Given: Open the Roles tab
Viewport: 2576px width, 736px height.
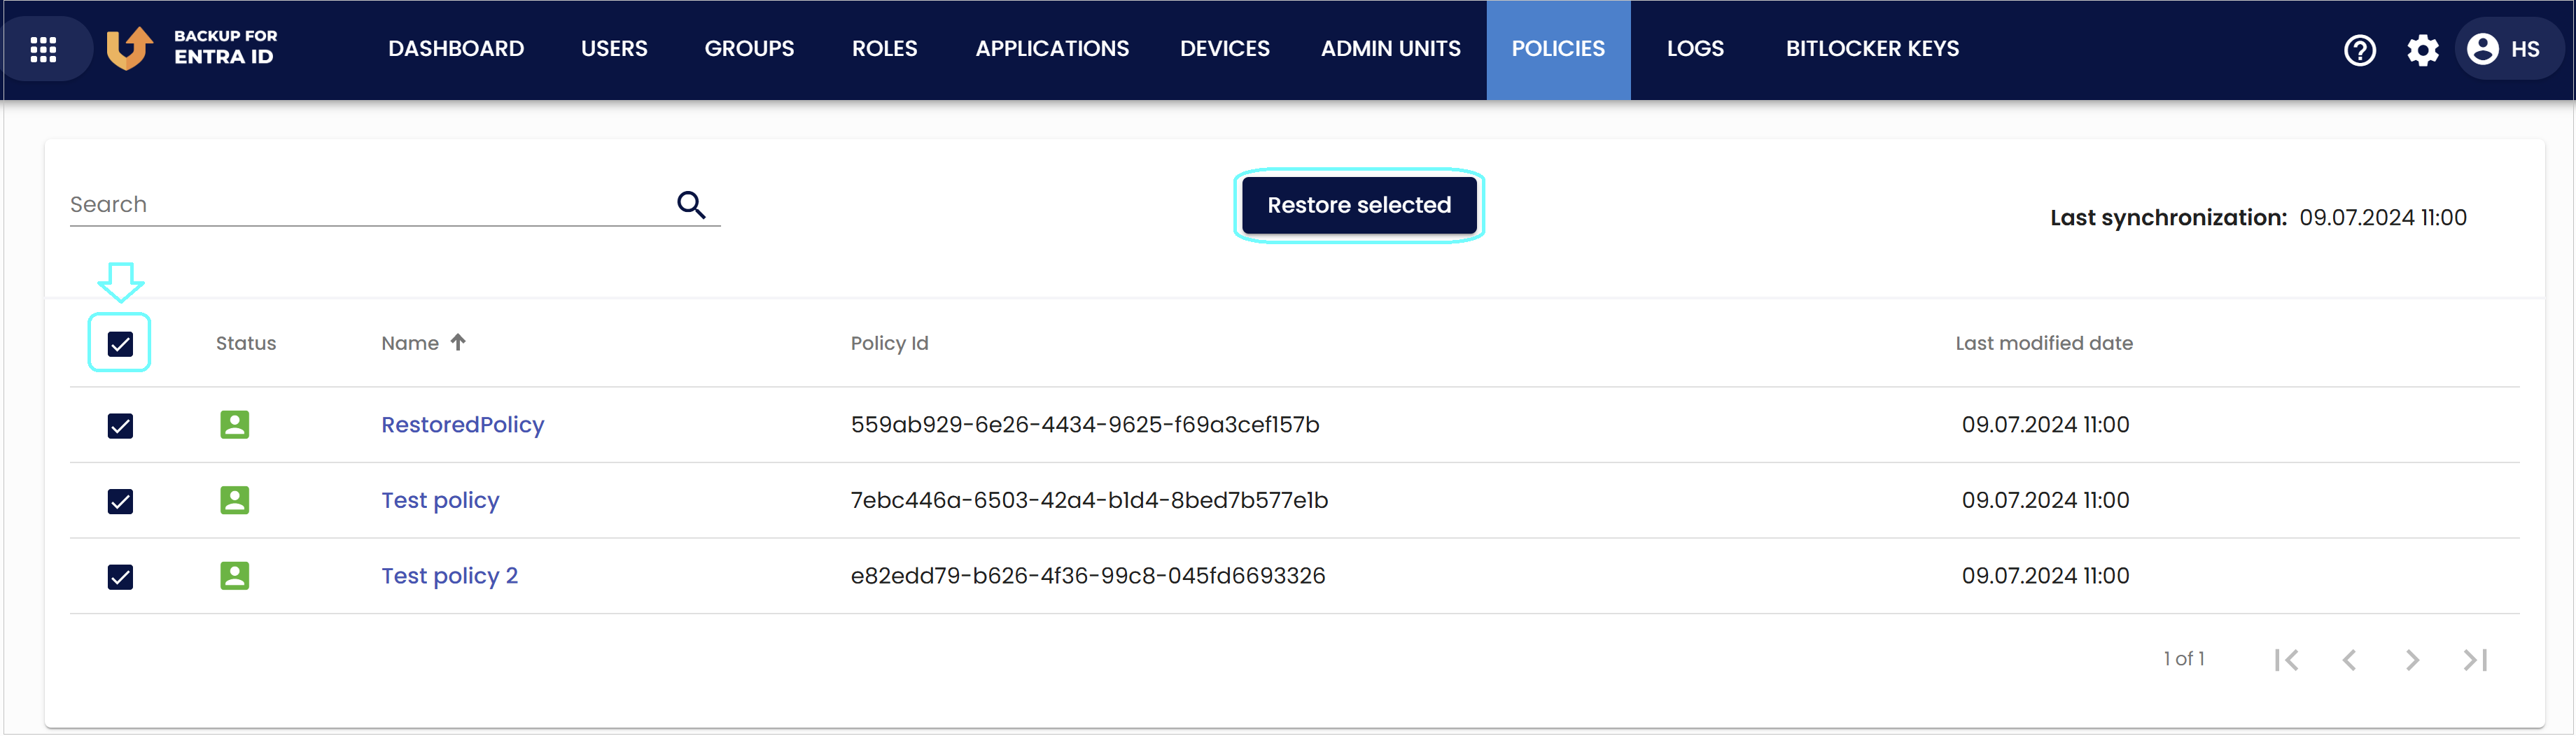Looking at the screenshot, I should 884,49.
